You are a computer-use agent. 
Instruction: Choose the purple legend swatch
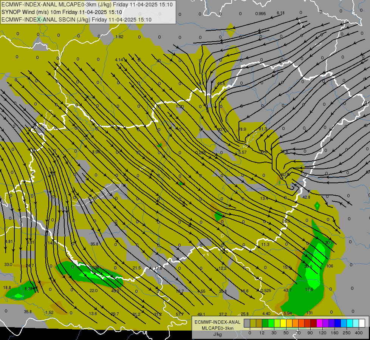326,323
